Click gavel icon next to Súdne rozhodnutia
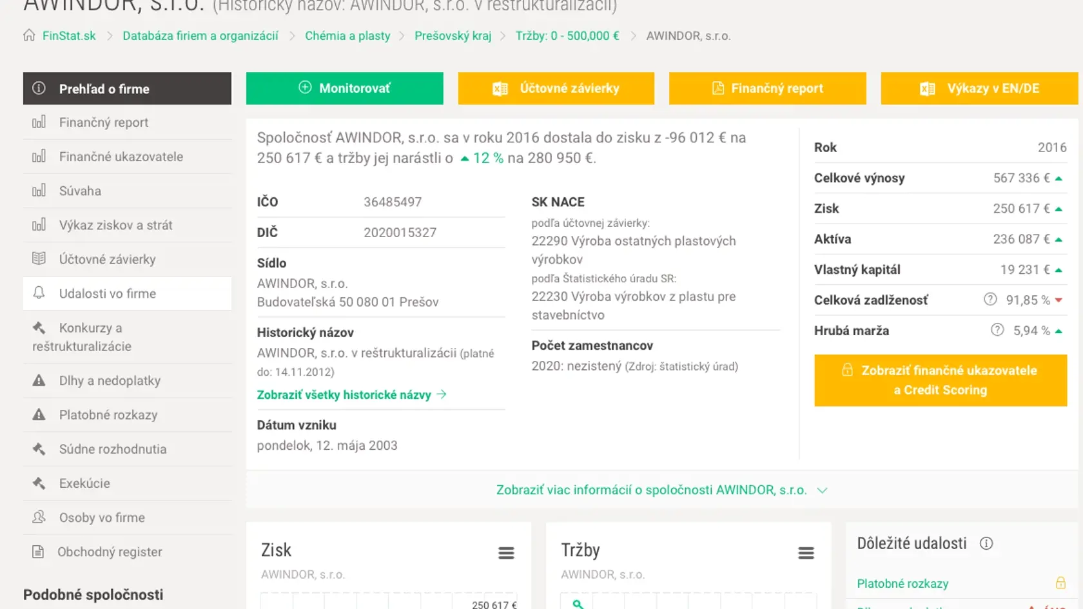Viewport: 1083px width, 609px height. tap(39, 449)
